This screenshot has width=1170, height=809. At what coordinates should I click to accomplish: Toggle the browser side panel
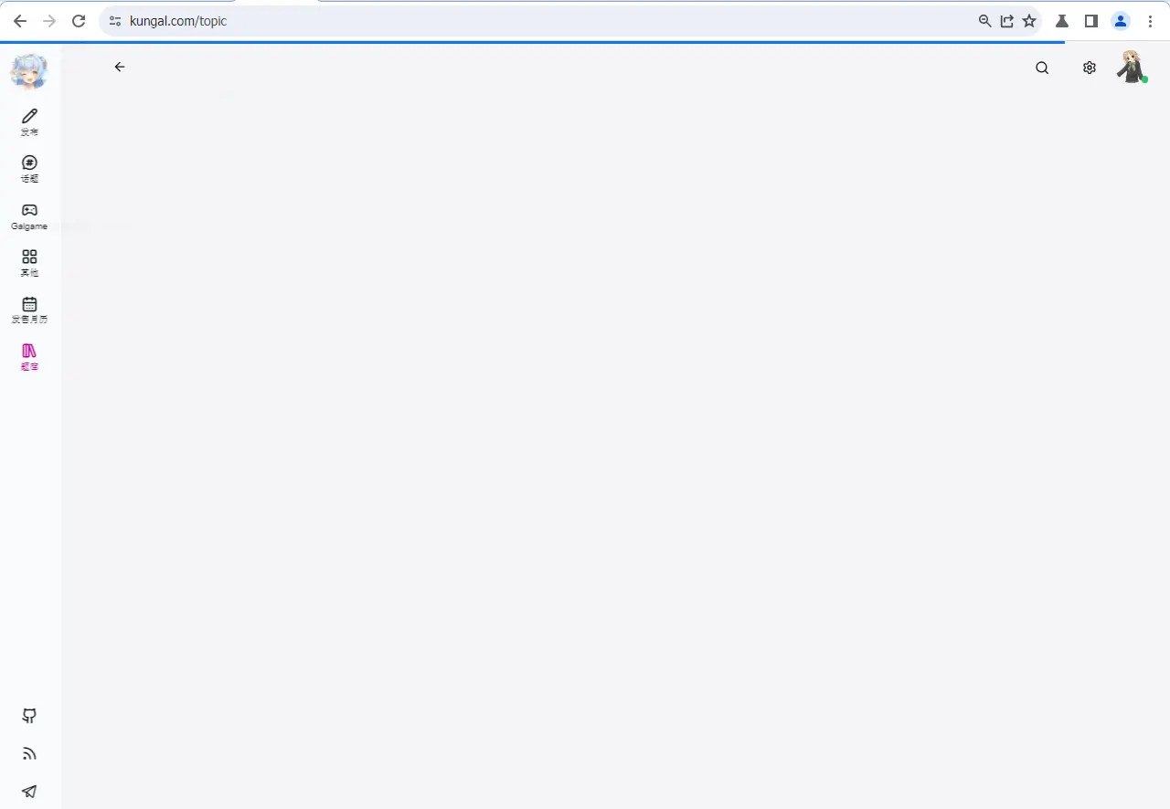click(1091, 21)
